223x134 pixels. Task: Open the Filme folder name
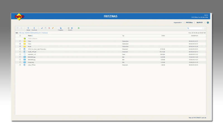(30, 41)
